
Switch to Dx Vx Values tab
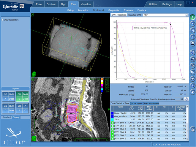tap(137, 104)
